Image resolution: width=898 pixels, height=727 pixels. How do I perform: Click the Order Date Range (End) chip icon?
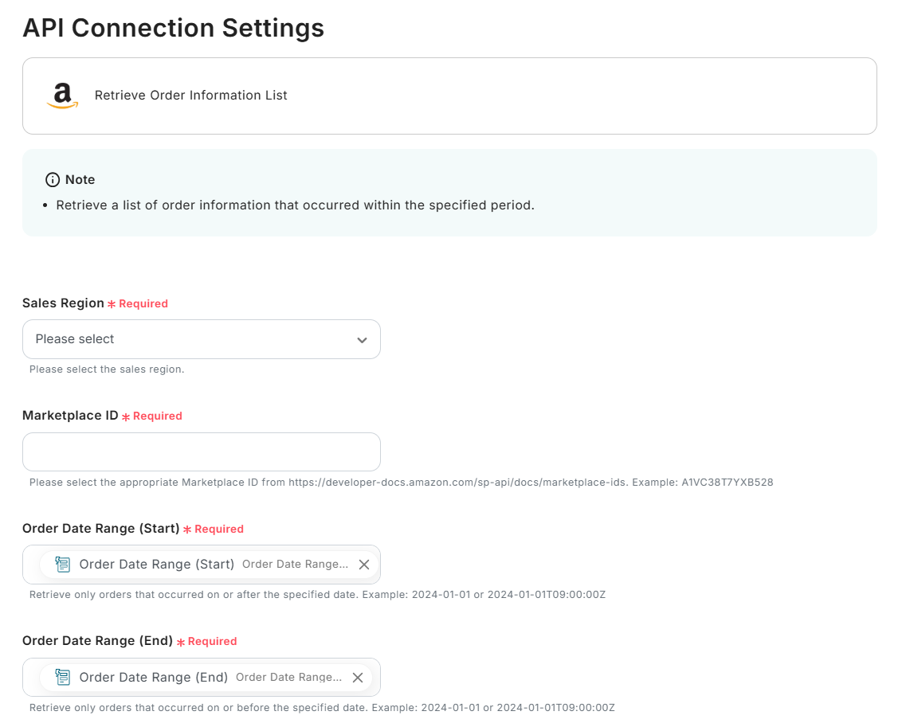[x=63, y=678]
